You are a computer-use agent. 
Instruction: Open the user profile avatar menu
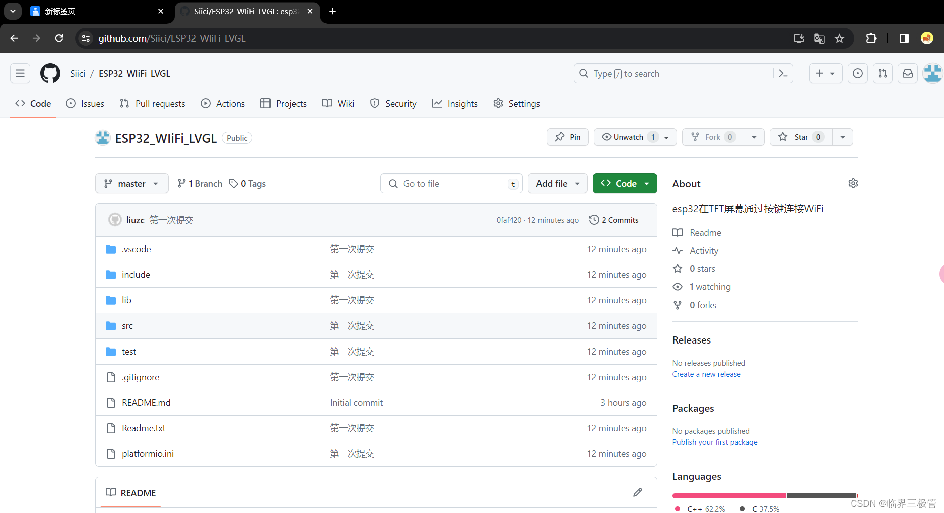coord(933,73)
